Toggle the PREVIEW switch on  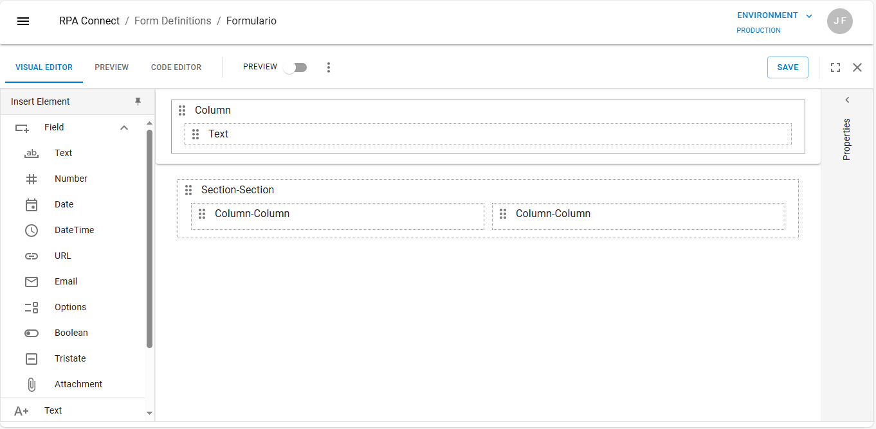coord(296,67)
